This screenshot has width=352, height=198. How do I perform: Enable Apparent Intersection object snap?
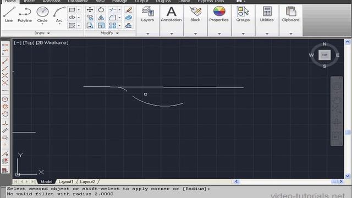click(x=5, y=83)
